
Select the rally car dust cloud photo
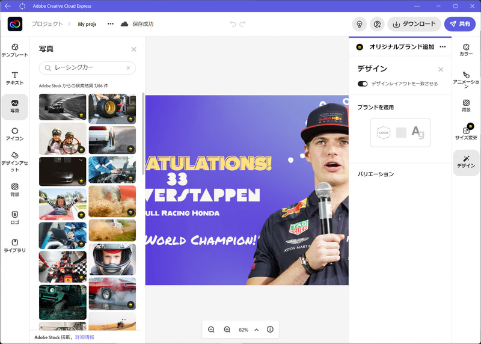coord(112,230)
